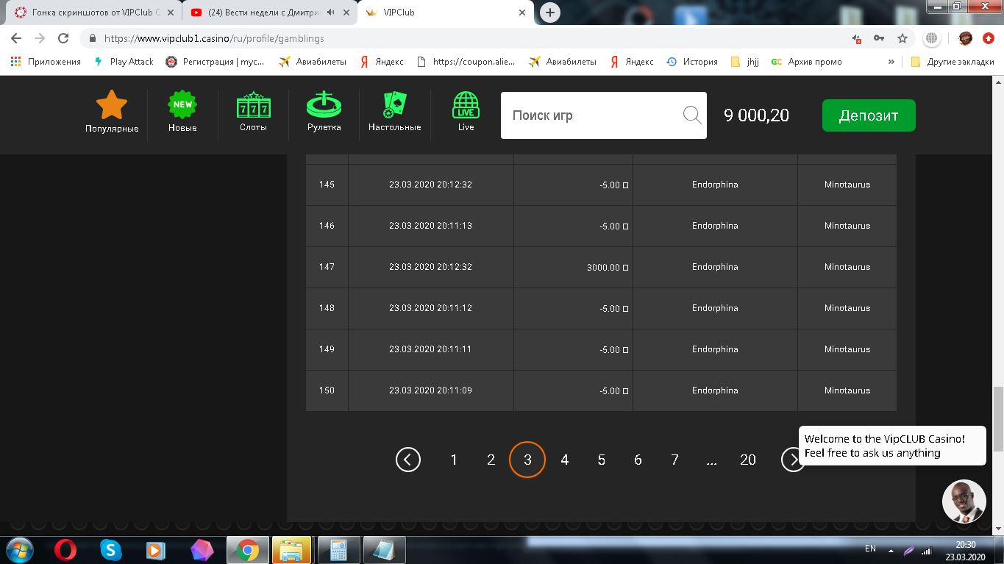1004x564 pixels.
Task: Go to page 5 of history
Action: click(x=601, y=460)
